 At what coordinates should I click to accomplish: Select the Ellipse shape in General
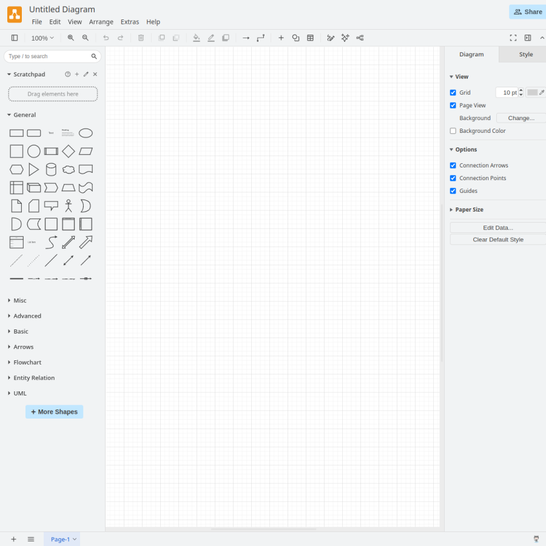pos(86,133)
